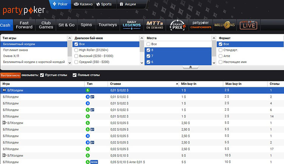
Task: Uncheck the 6 seats checkbox
Action: 148,62
